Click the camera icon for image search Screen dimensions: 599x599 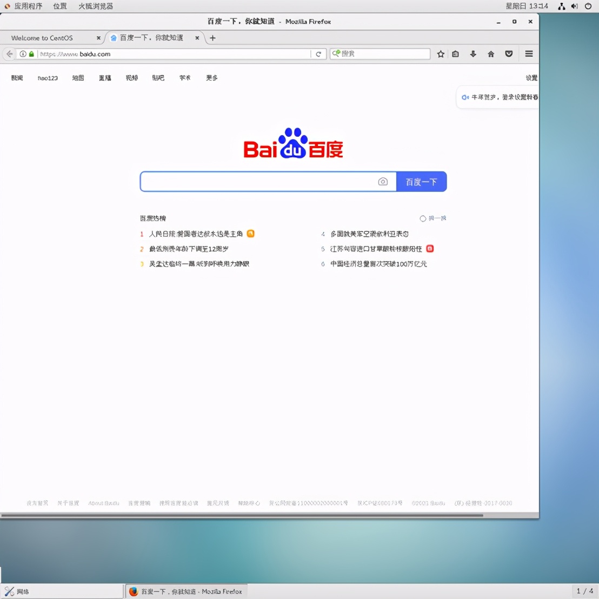tap(383, 182)
